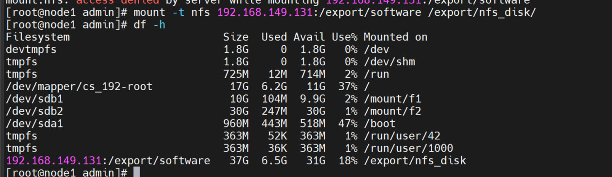Click the 'mount -t nfs' command text
Screen dimensions: 612x177
(172, 12)
